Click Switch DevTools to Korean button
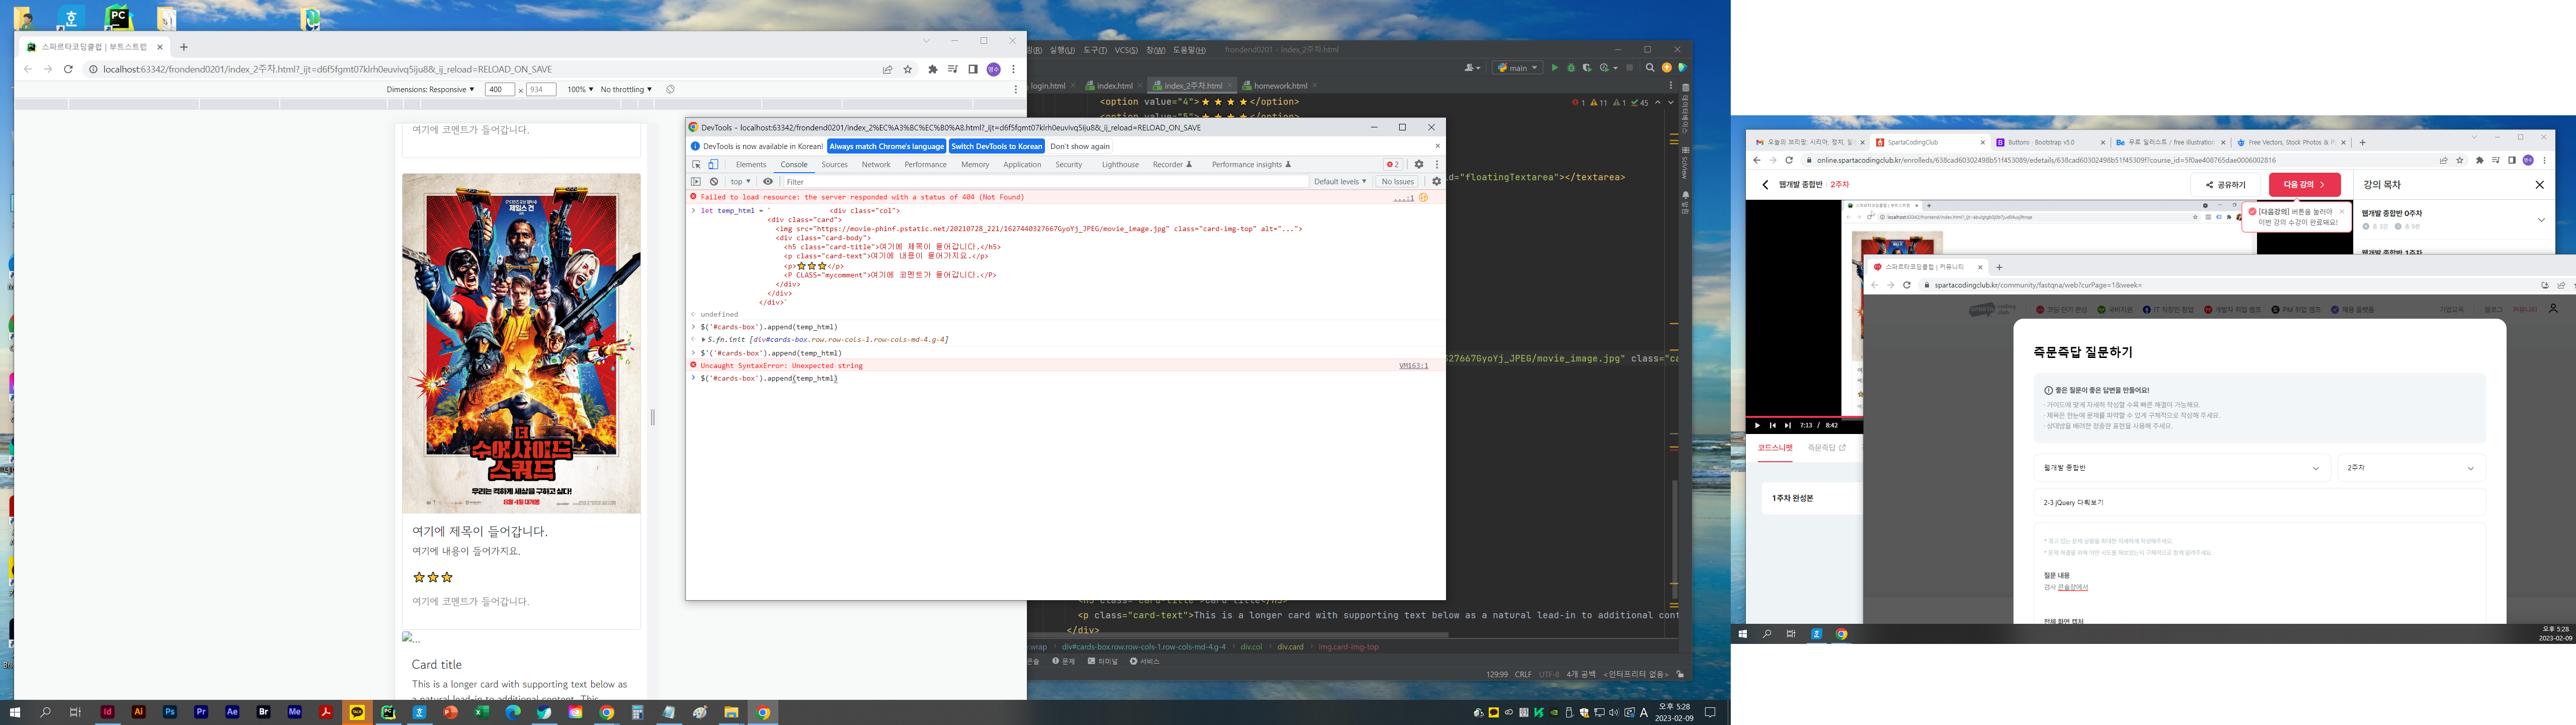Image resolution: width=2576 pixels, height=725 pixels. pos(996,146)
